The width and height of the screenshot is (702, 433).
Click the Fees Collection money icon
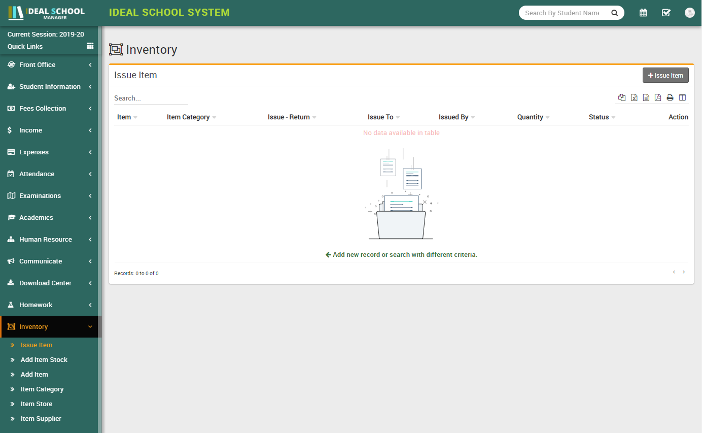click(x=11, y=108)
